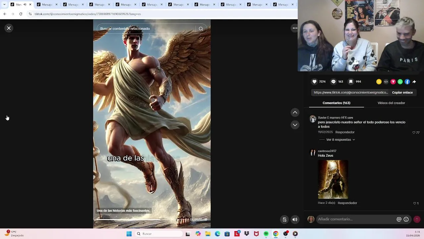The height and width of the screenshot is (239, 424).
Task: Open castrooo2417 user profile
Action: point(327,151)
